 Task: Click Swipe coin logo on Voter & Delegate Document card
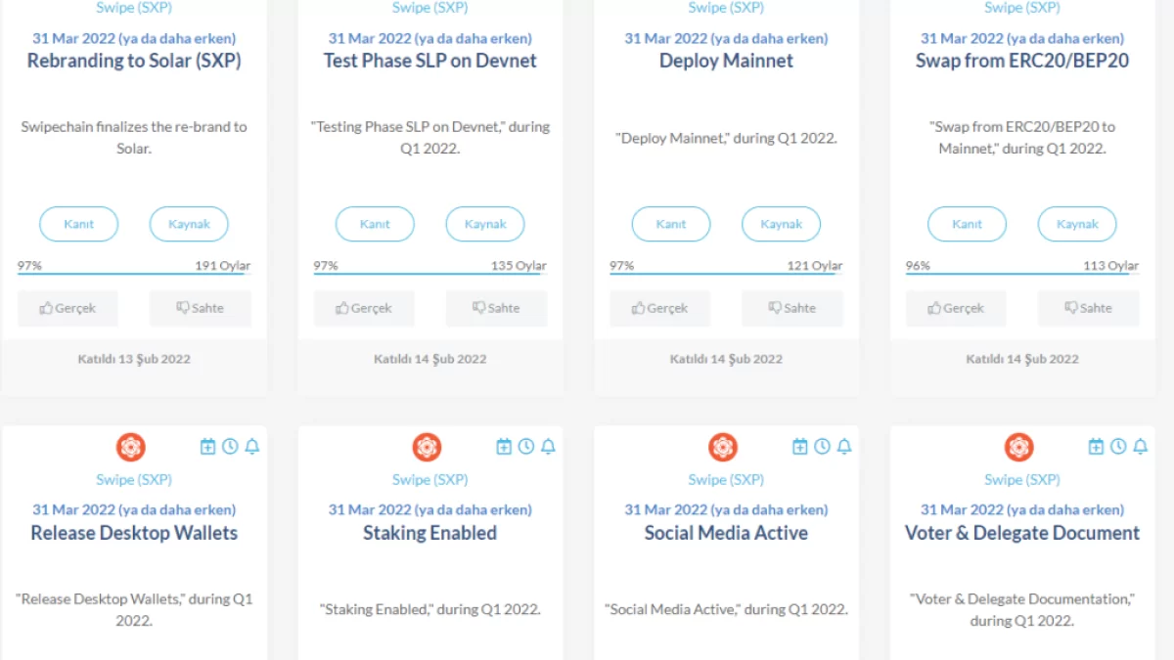pyautogui.click(x=1018, y=447)
